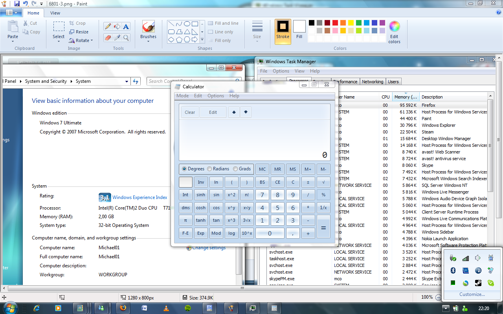Undo the last action in Paint
The image size is (503, 314).
pos(26,4)
